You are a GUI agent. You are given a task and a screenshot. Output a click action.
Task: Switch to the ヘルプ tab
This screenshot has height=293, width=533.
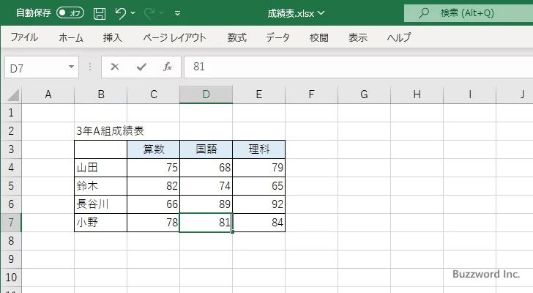399,37
